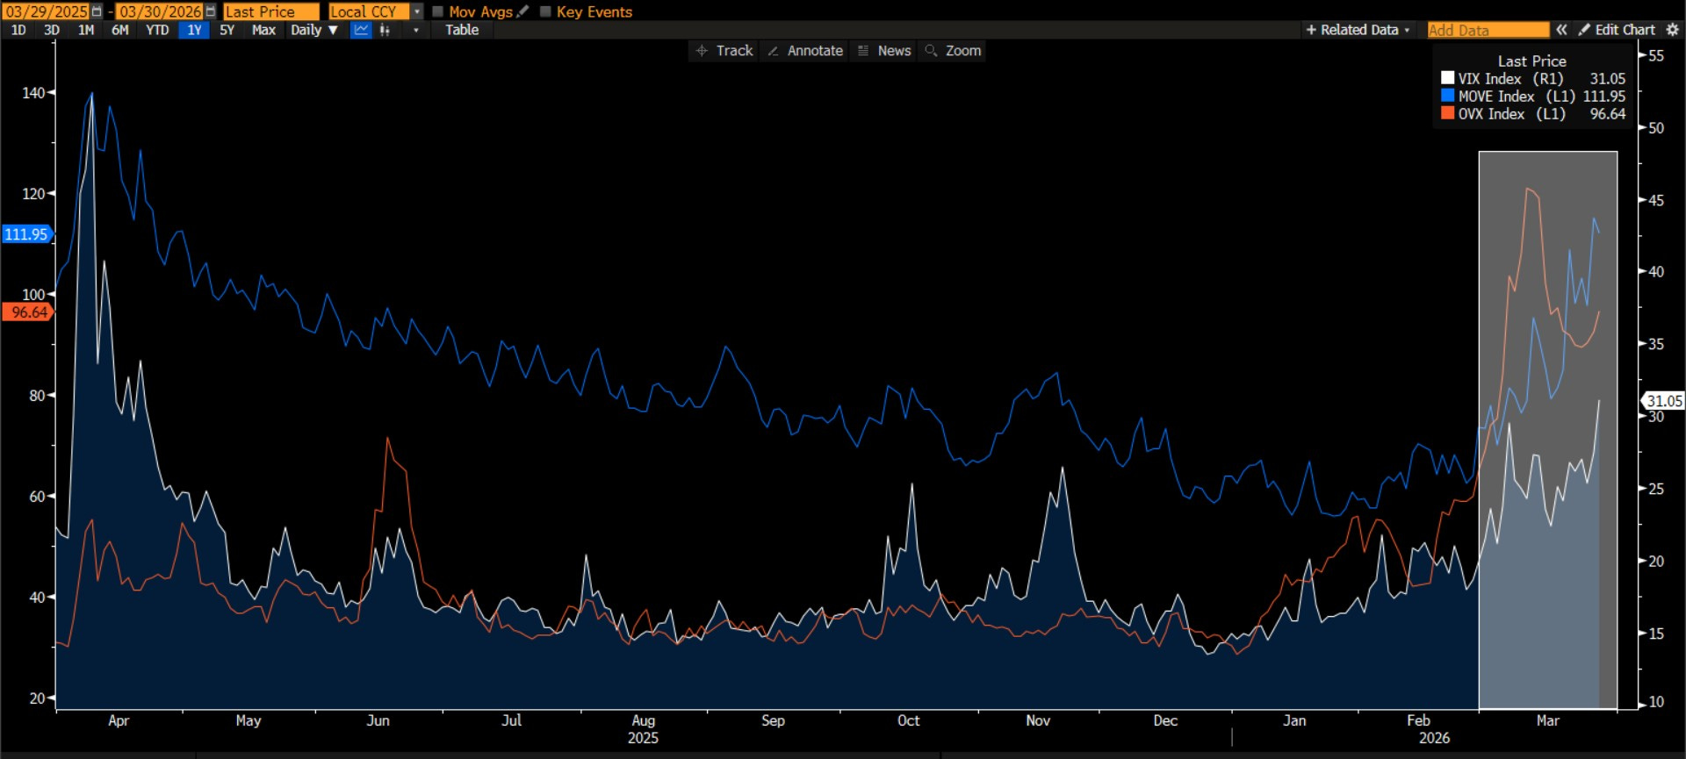Open the end date calendar picker
Screen dimensions: 1686x759
coord(211,11)
